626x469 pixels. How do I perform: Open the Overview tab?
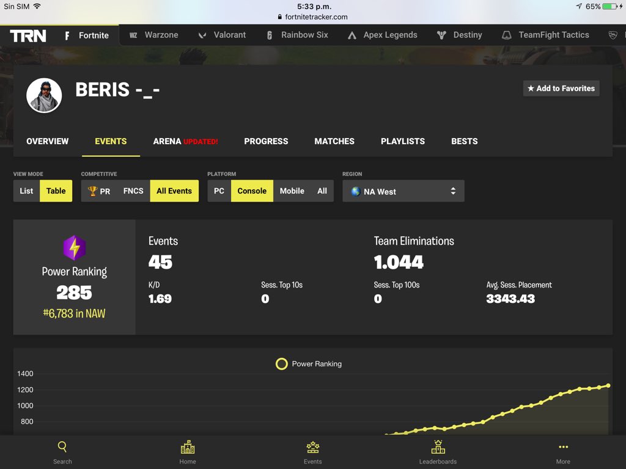pyautogui.click(x=48, y=141)
